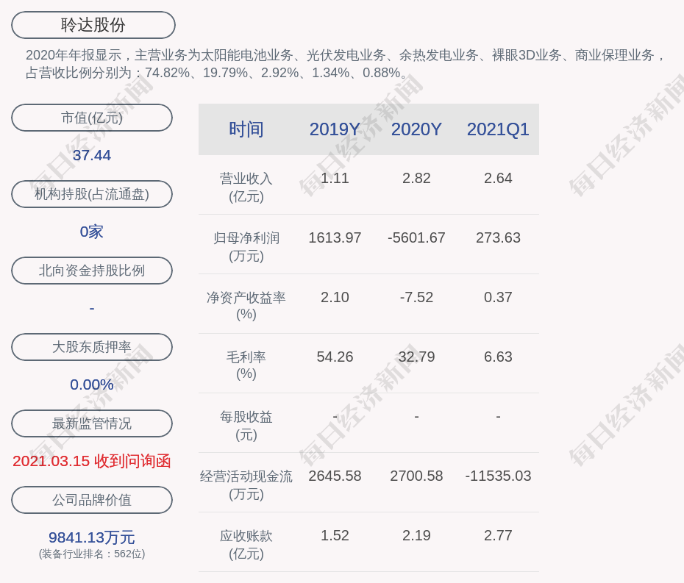
Task: Select the 2021Q1 column header
Action: pyautogui.click(x=498, y=129)
